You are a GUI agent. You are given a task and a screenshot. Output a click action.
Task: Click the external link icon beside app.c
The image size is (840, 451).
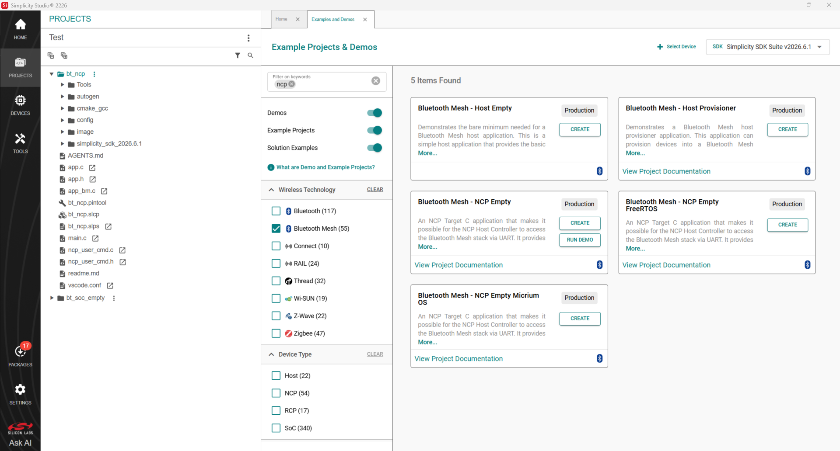(92, 168)
